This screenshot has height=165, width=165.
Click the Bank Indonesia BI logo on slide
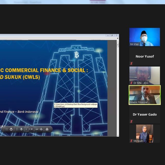tap(76, 55)
